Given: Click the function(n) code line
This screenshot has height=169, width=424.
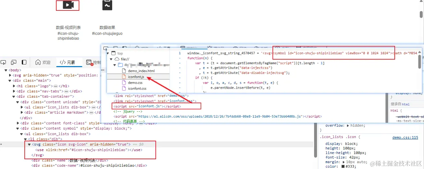Looking at the screenshot, I should tap(200, 58).
